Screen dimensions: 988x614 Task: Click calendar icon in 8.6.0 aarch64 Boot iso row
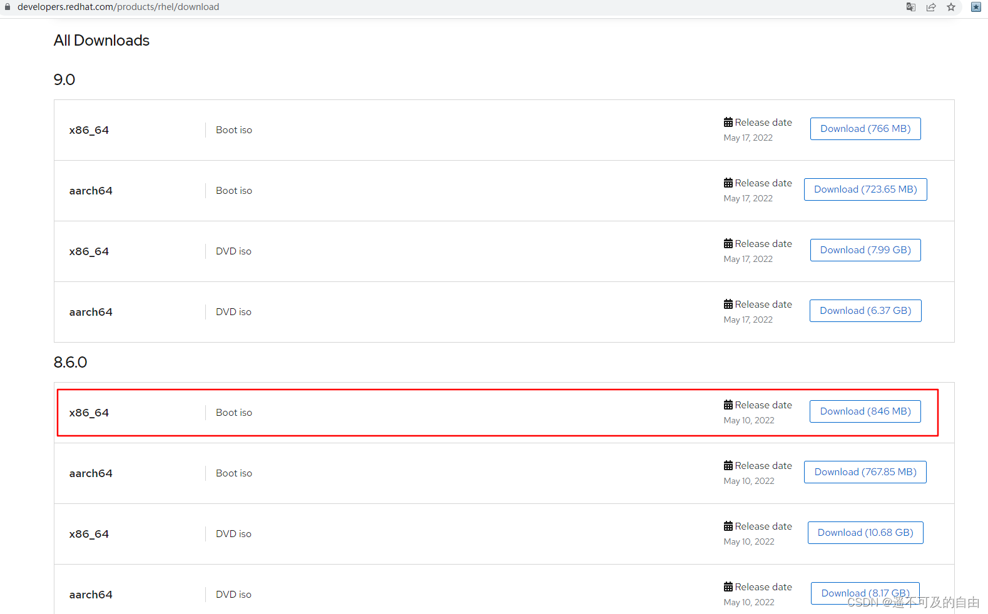coord(728,465)
